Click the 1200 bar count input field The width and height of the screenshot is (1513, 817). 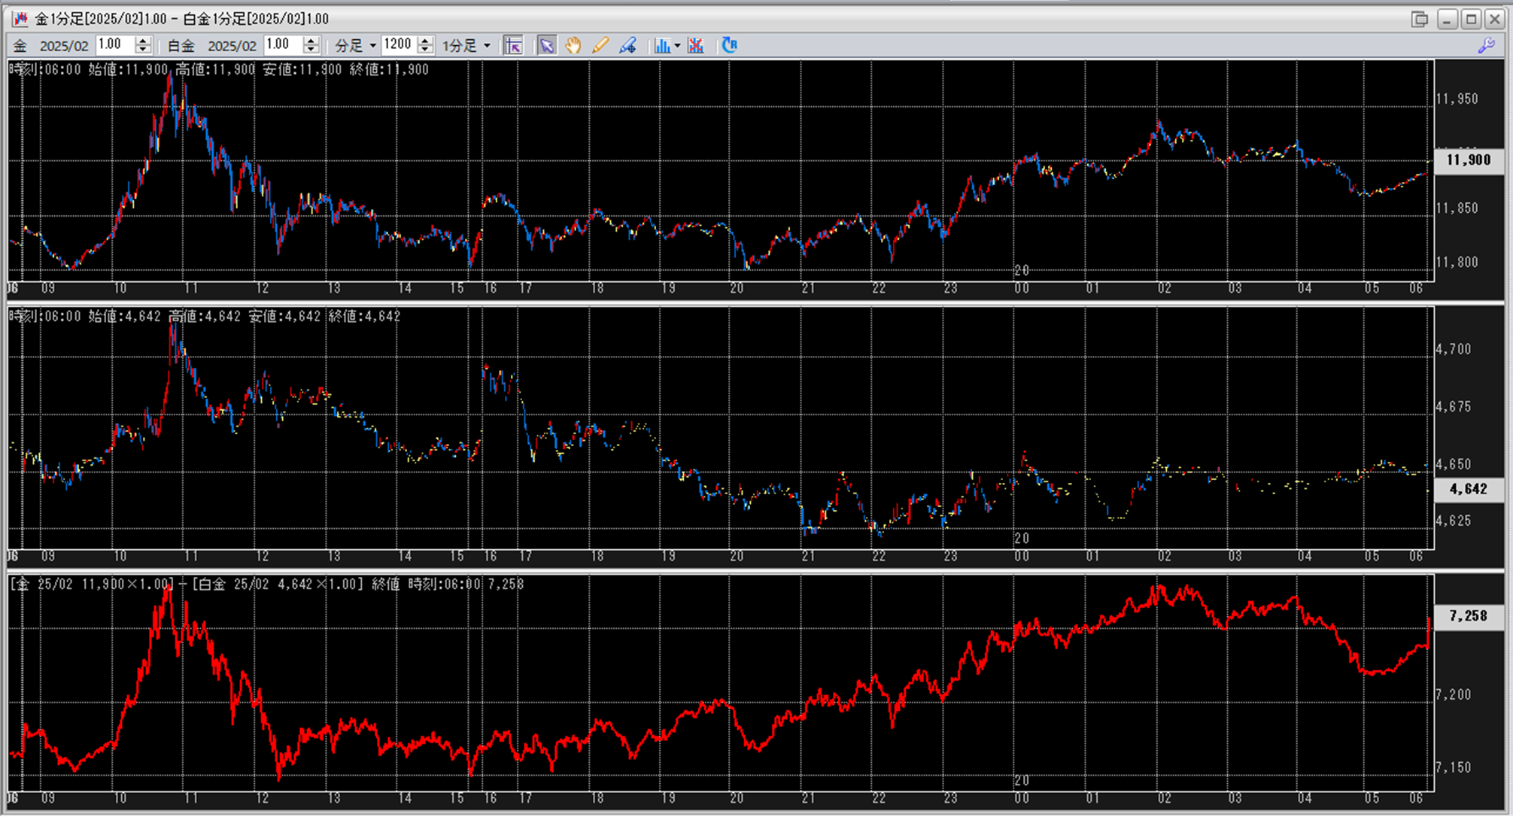point(397,45)
